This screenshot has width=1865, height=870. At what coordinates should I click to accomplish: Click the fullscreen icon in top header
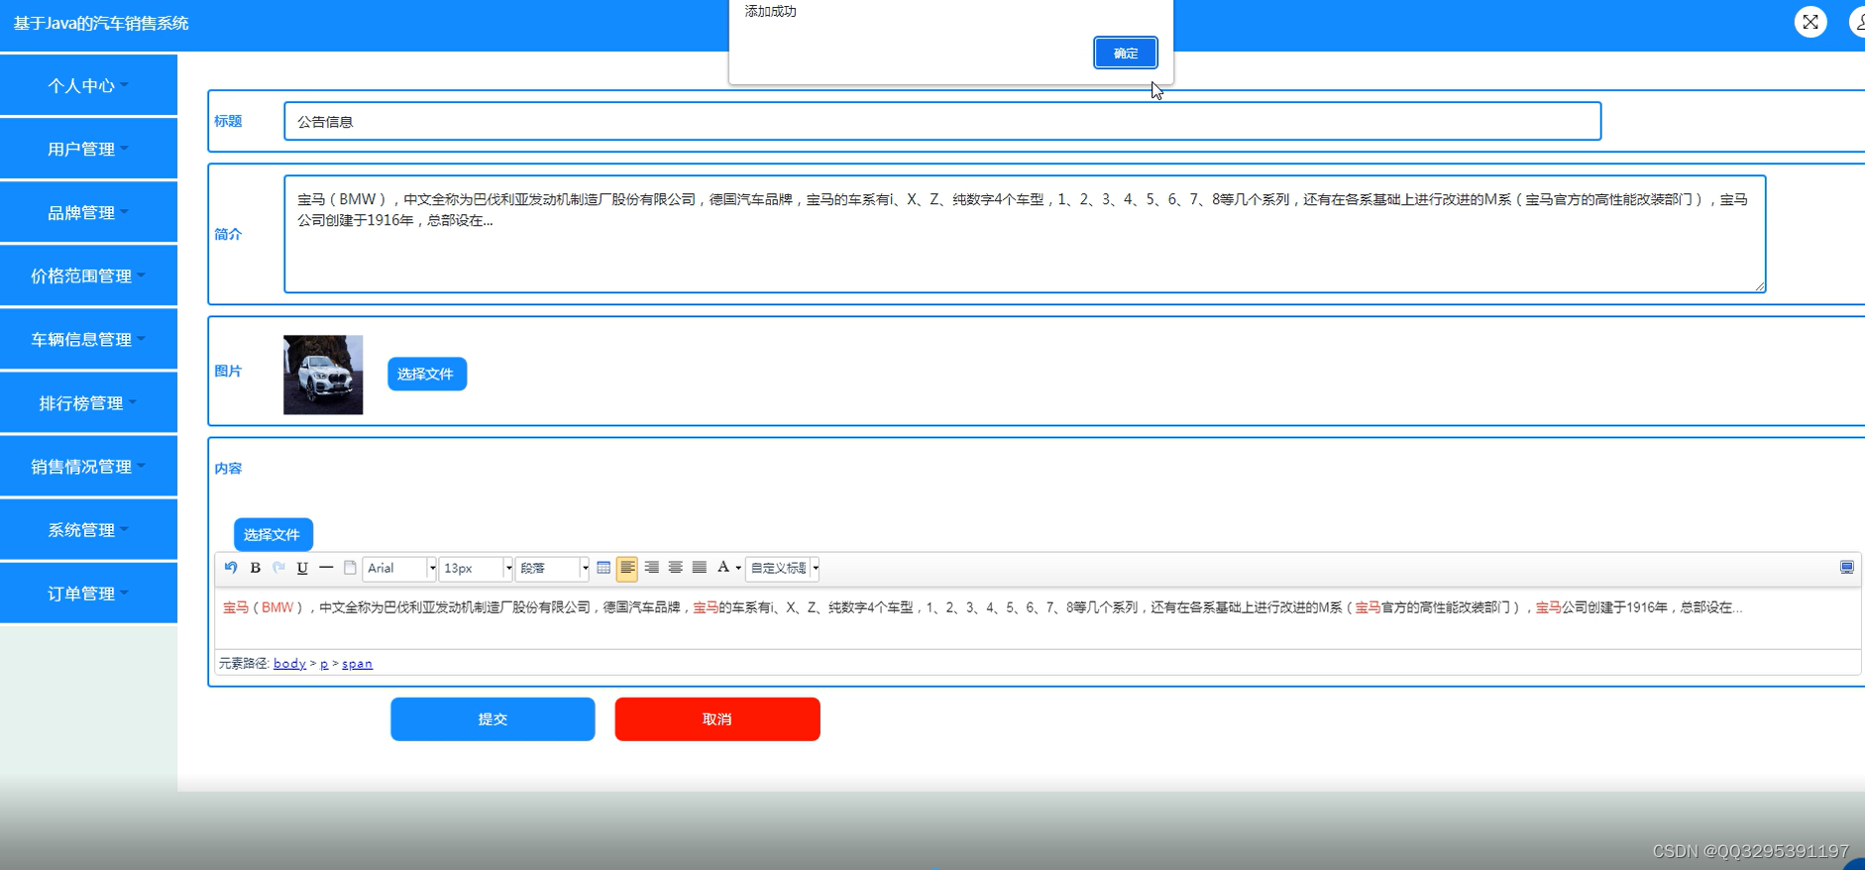point(1810,22)
